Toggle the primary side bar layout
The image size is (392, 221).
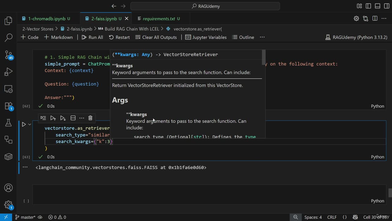tap(368, 6)
